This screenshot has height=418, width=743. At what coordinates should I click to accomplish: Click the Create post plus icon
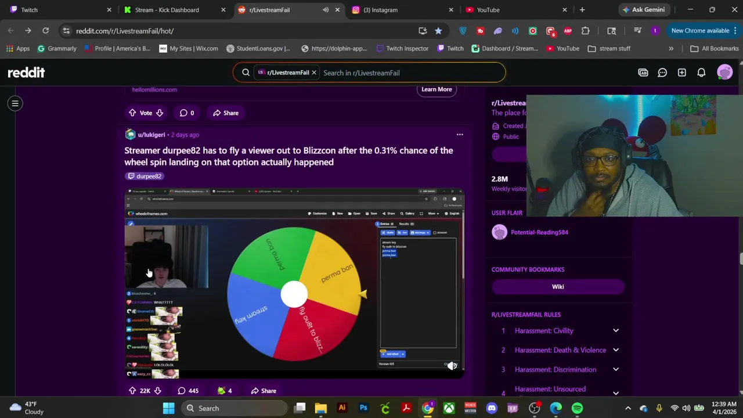tap(682, 73)
